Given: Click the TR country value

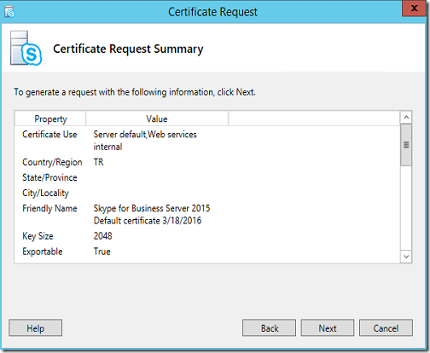Looking at the screenshot, I should coord(99,162).
